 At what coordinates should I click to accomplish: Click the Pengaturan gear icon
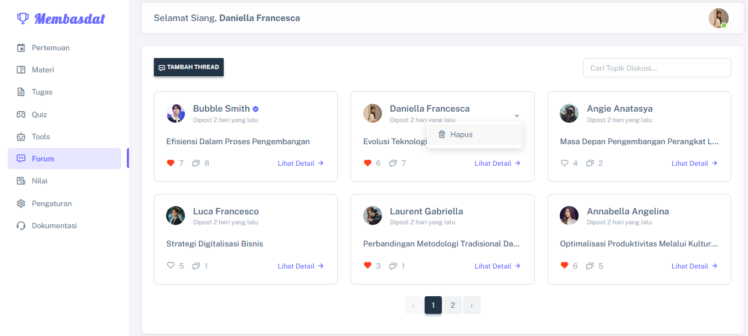(21, 203)
